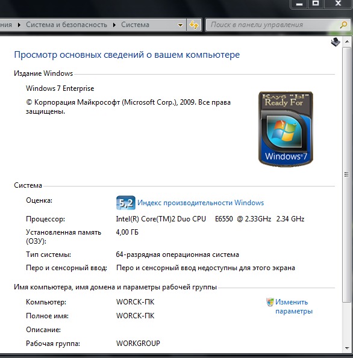The width and height of the screenshot is (353, 358).
Task: Click scrollbar down arrow
Action: (x=347, y=348)
